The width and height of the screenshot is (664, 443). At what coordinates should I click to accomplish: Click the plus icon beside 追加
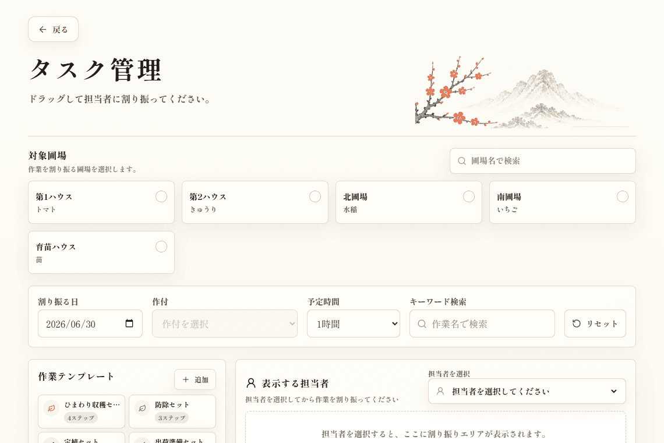185,379
